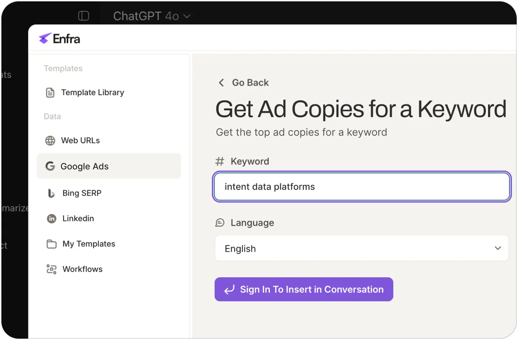Click the Workflows icon in sidebar

tap(52, 269)
